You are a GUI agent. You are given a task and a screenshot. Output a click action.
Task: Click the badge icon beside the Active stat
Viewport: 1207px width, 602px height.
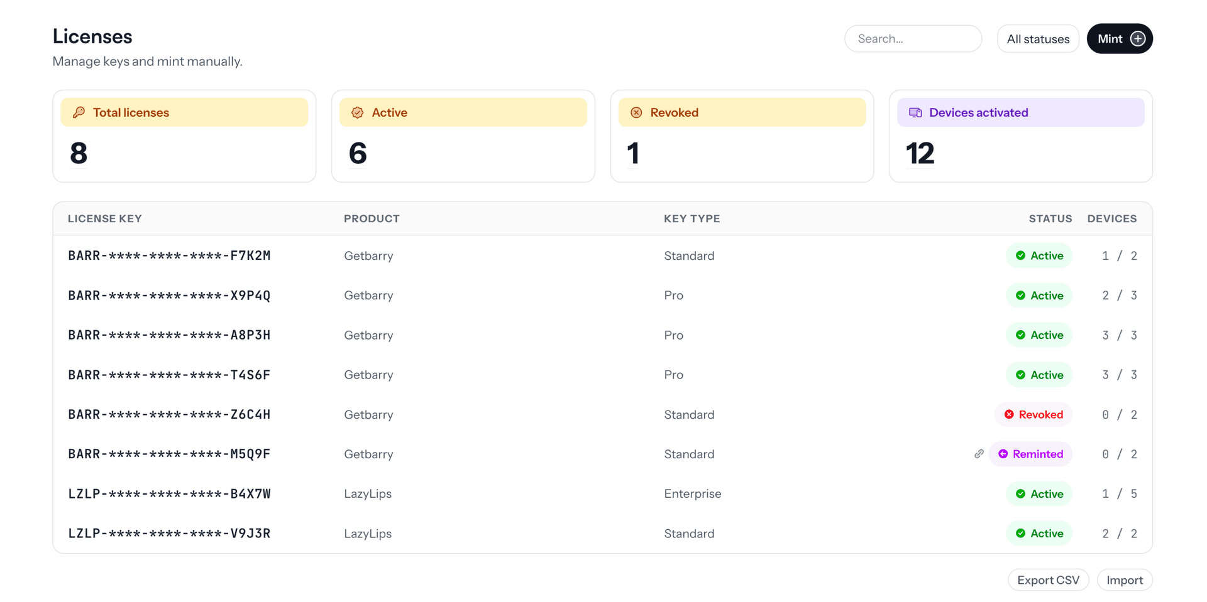tap(358, 112)
